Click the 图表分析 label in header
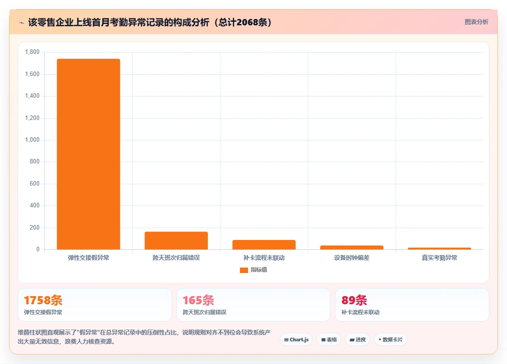Screen dimensions: 507x364 tap(476, 22)
